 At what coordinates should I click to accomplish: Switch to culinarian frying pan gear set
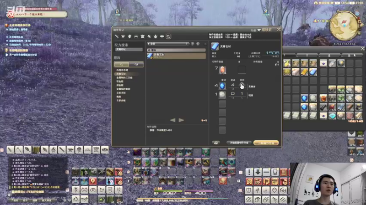[105, 150]
